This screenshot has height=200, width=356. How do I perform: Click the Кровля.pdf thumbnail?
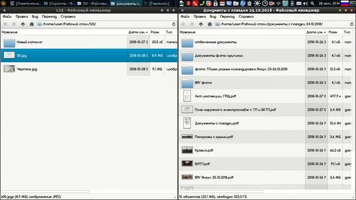(x=187, y=150)
